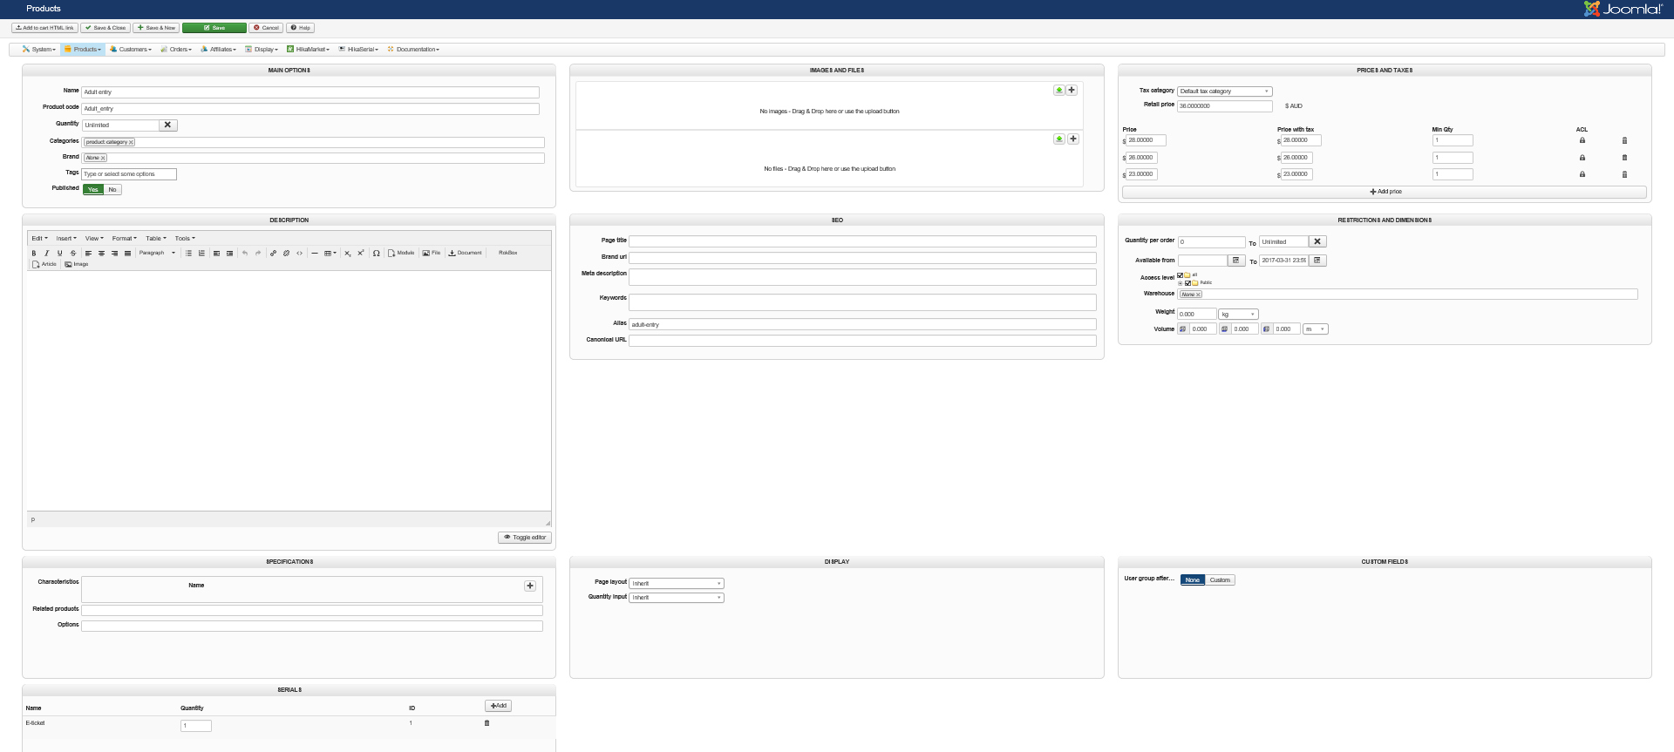Screen dimensions: 1674x752
Task: Insert special character omega icon
Action: (x=376, y=254)
